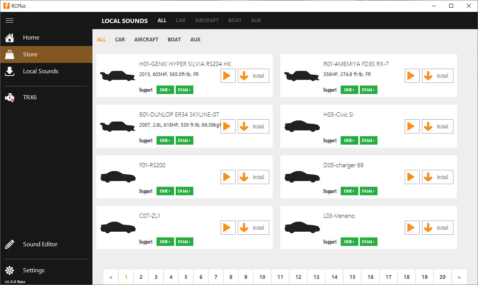Image resolution: width=478 pixels, height=285 pixels.
Task: Install the C07-ZL1 sound
Action: (x=254, y=228)
